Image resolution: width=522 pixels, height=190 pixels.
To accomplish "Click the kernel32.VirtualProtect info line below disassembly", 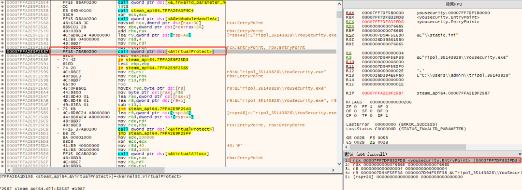I will 91,176.
